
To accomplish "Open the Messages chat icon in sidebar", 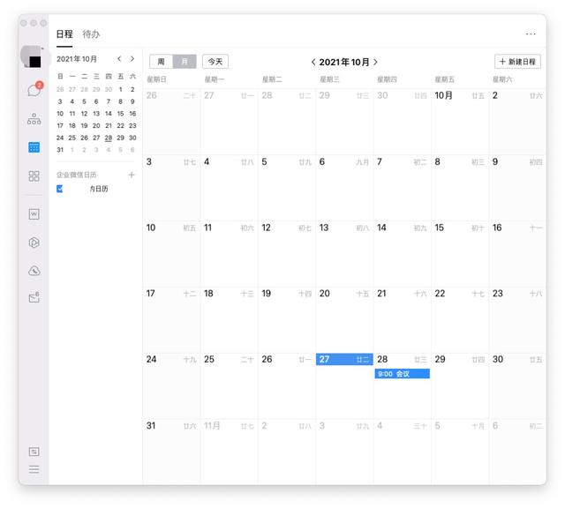I will coord(34,90).
